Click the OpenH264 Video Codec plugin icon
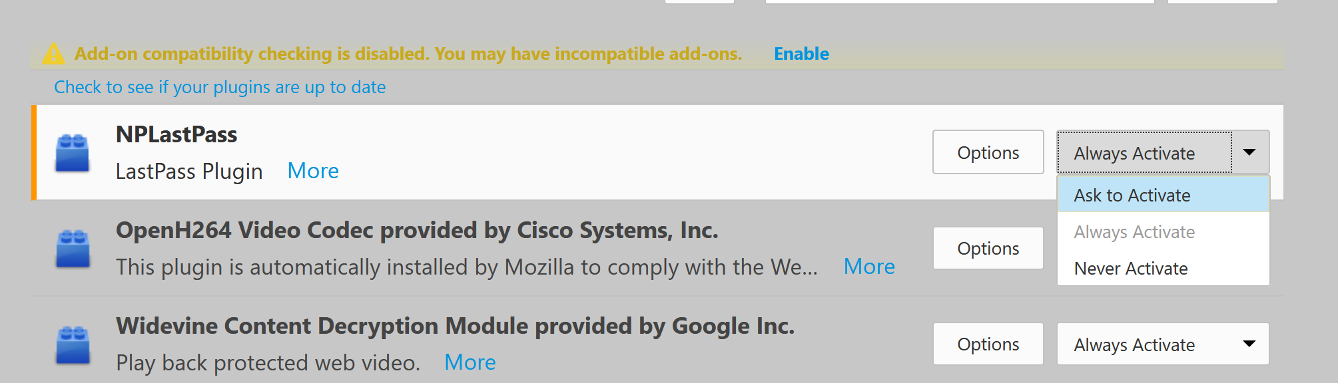Viewport: 1338px width, 383px height. click(x=73, y=249)
